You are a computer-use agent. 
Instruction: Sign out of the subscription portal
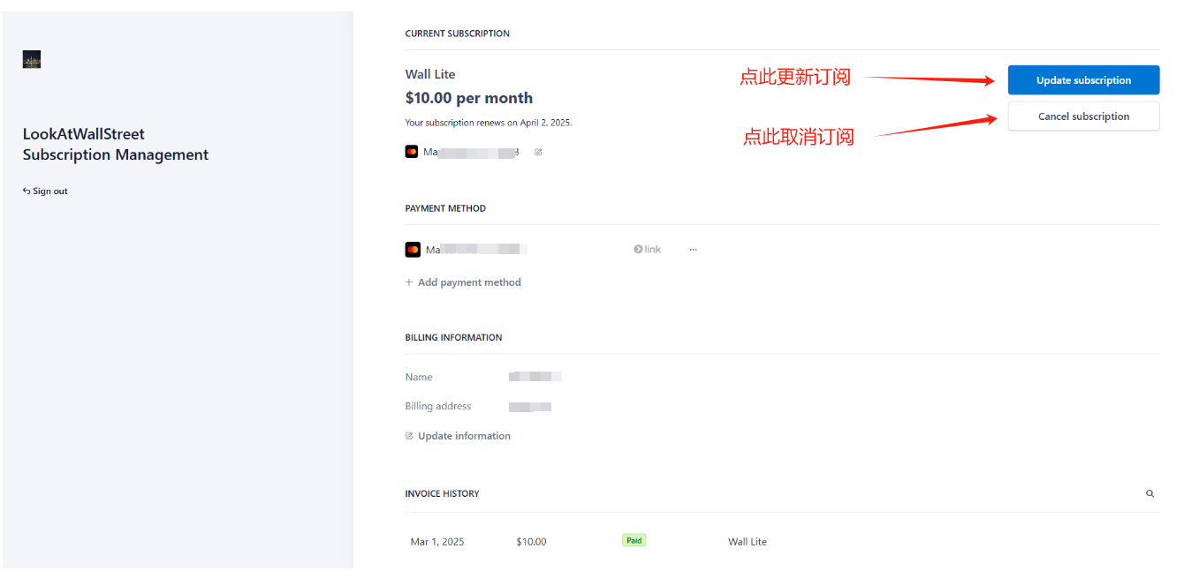click(45, 192)
